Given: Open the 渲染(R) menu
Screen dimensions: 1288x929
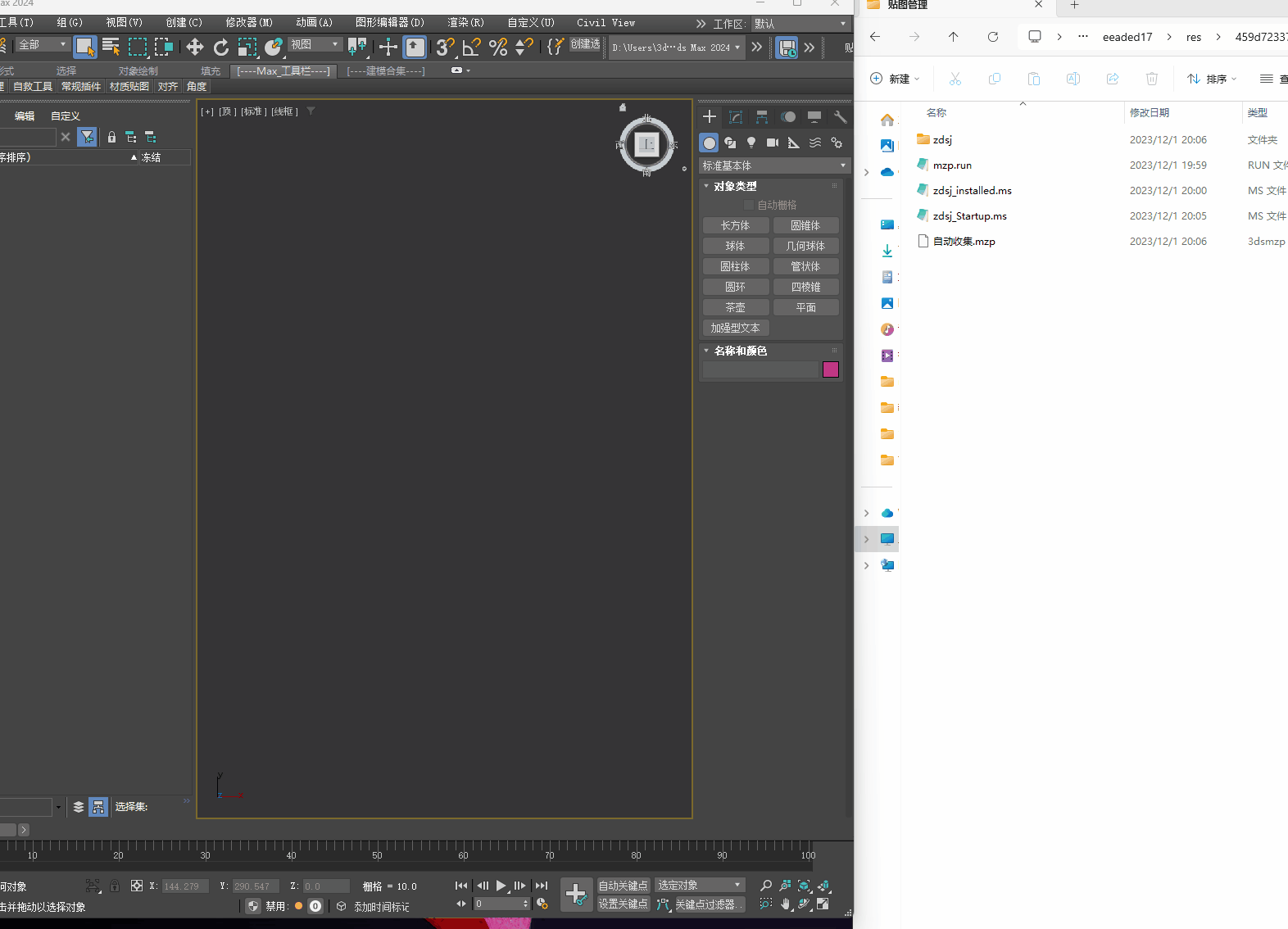Looking at the screenshot, I should [465, 23].
